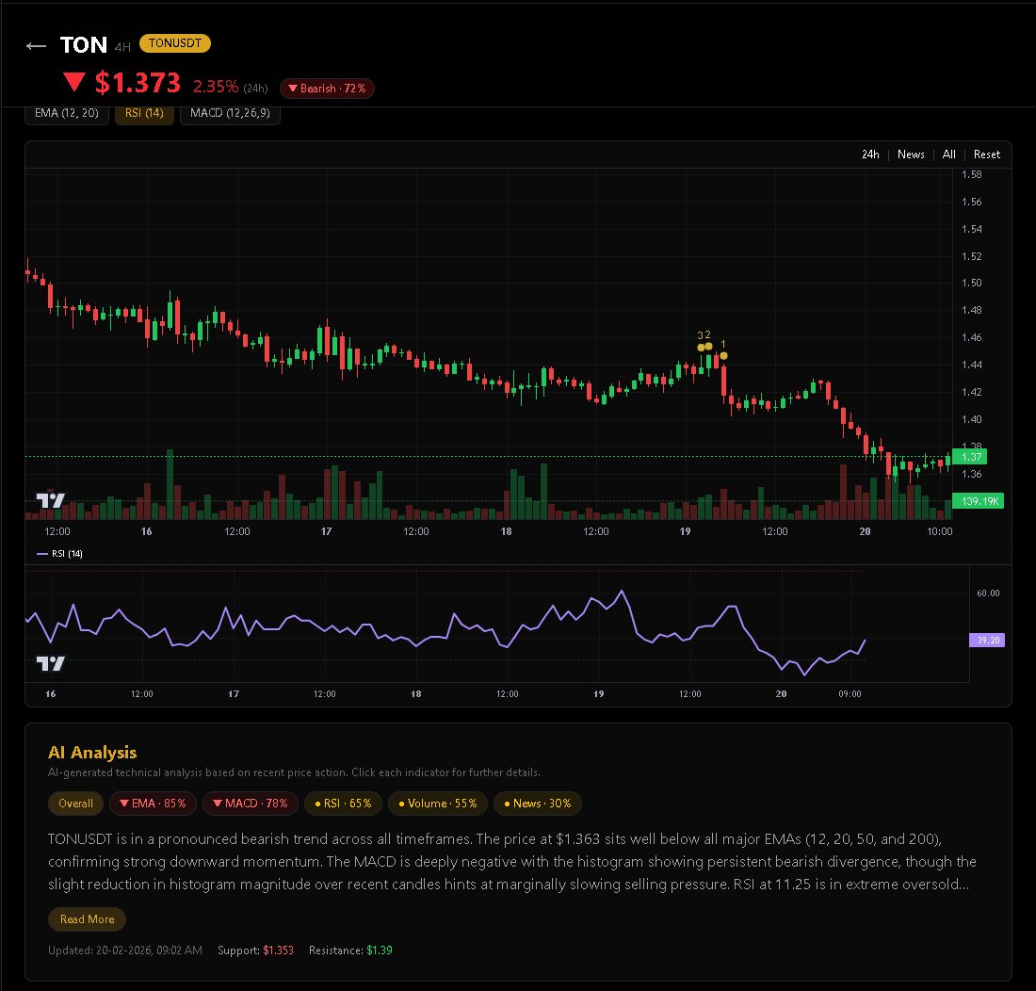Select the Overall analysis tab
The height and width of the screenshot is (991, 1036).
(x=75, y=804)
